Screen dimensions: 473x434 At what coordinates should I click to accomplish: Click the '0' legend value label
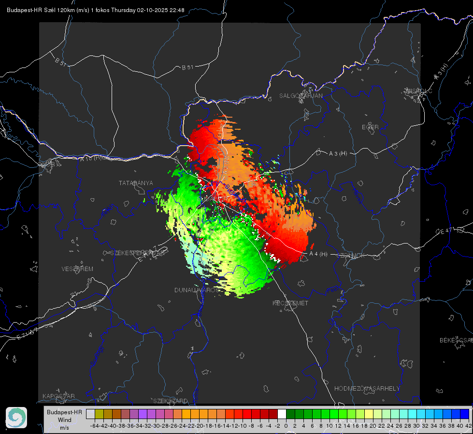pyautogui.click(x=286, y=426)
